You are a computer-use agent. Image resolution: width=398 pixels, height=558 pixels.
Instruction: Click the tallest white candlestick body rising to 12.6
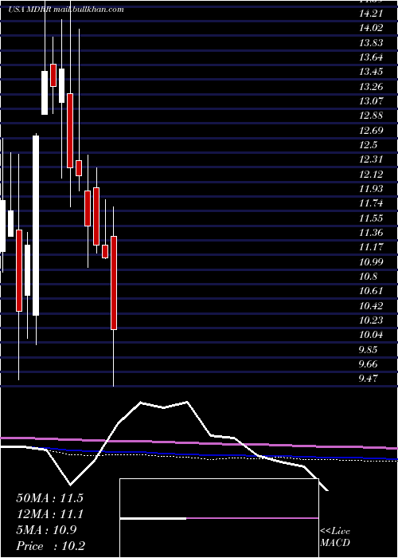pos(36,226)
